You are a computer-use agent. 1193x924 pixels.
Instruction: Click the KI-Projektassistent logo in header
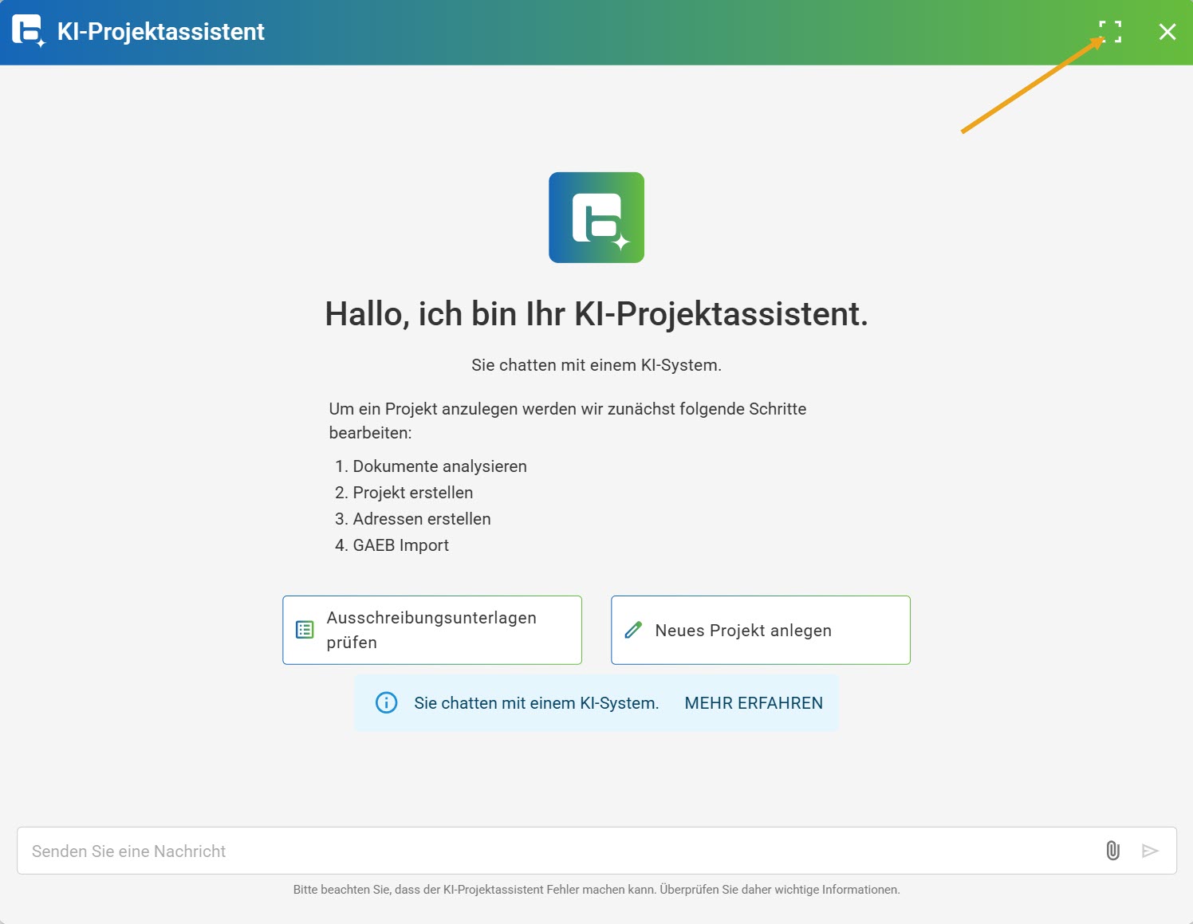point(29,31)
